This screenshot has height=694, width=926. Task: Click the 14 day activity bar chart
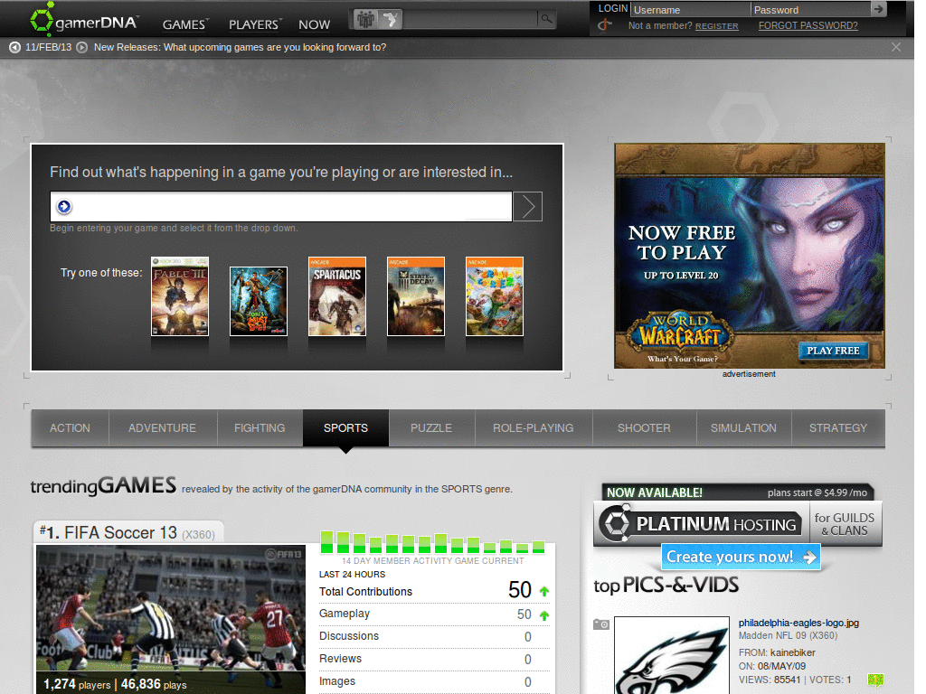432,543
